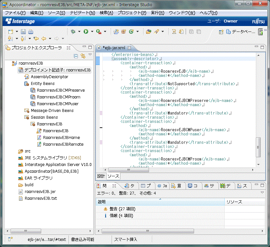Collapse all in the project explorer

[76, 56]
